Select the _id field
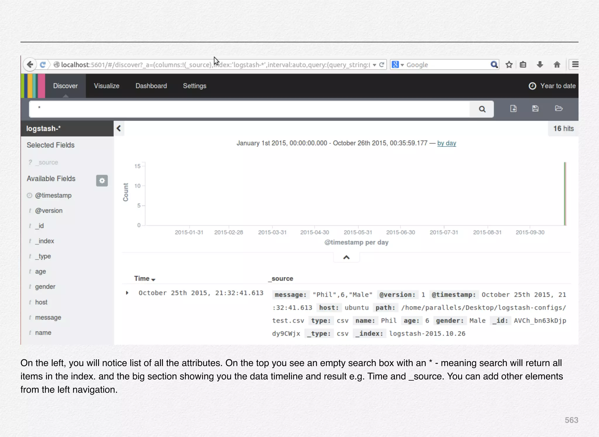 pos(39,226)
